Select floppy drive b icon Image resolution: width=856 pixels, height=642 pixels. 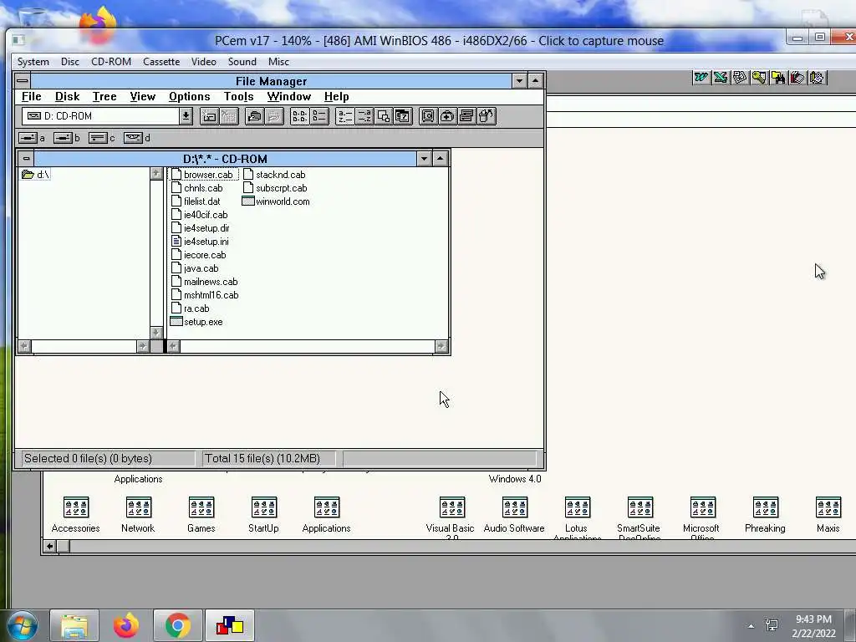63,138
